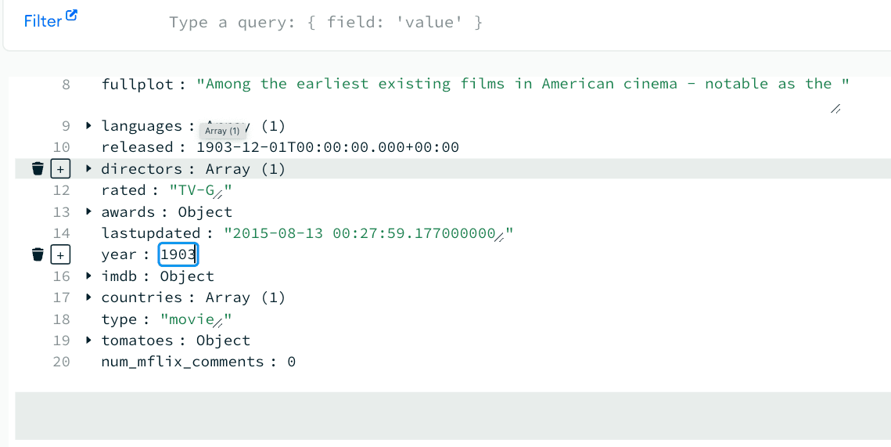891x447 pixels.
Task: Edit the type value "movie"
Action: click(x=192, y=319)
